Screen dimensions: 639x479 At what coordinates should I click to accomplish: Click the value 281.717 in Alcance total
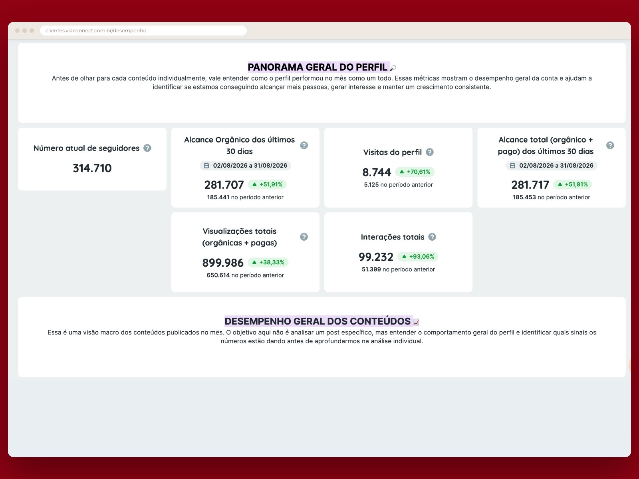coord(530,185)
